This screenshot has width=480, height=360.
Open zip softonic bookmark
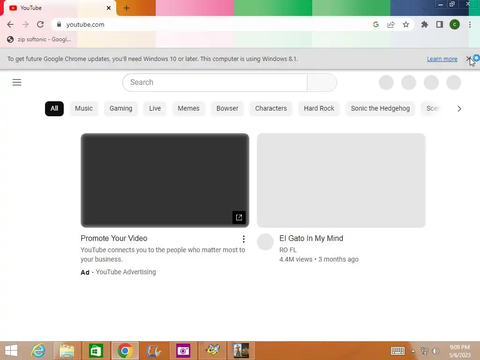[39, 39]
